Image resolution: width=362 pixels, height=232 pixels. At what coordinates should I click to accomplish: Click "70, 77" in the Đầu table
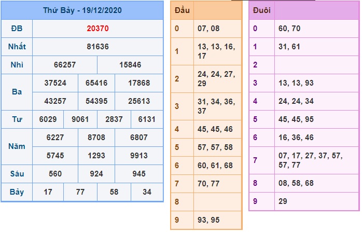pyautogui.click(x=208, y=184)
